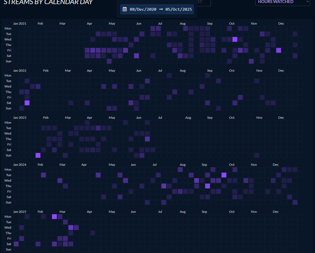The height and width of the screenshot is (253, 315).
Task: Click the 'Wed' row label in the 2023 calendar
Action: click(x=8, y=133)
